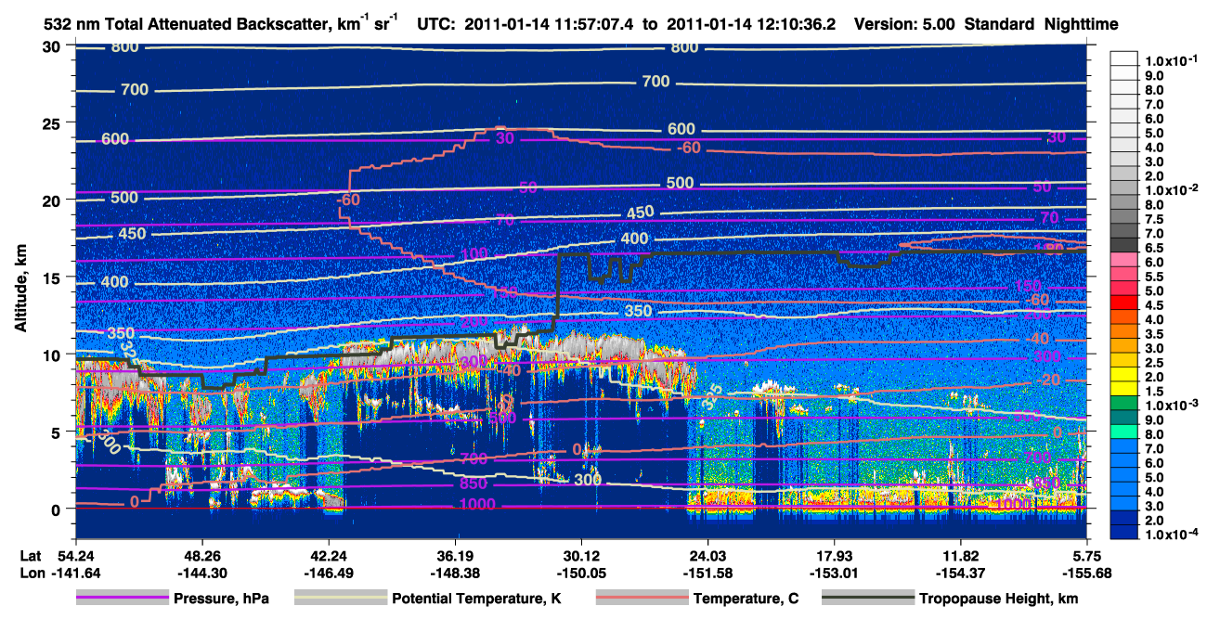The height and width of the screenshot is (619, 1207).
Task: Click the 'UTC:' label in the header
Action: [436, 24]
